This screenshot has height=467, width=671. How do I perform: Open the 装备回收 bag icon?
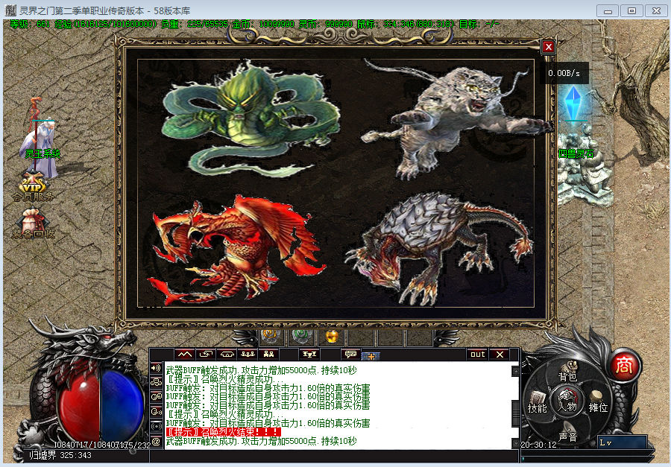pyautogui.click(x=33, y=223)
